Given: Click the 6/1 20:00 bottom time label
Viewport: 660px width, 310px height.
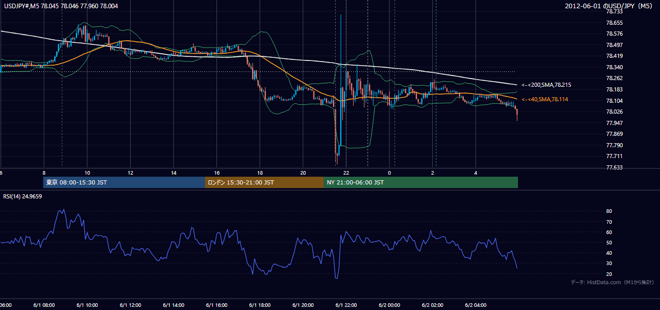Looking at the screenshot, I should pyautogui.click(x=303, y=305).
